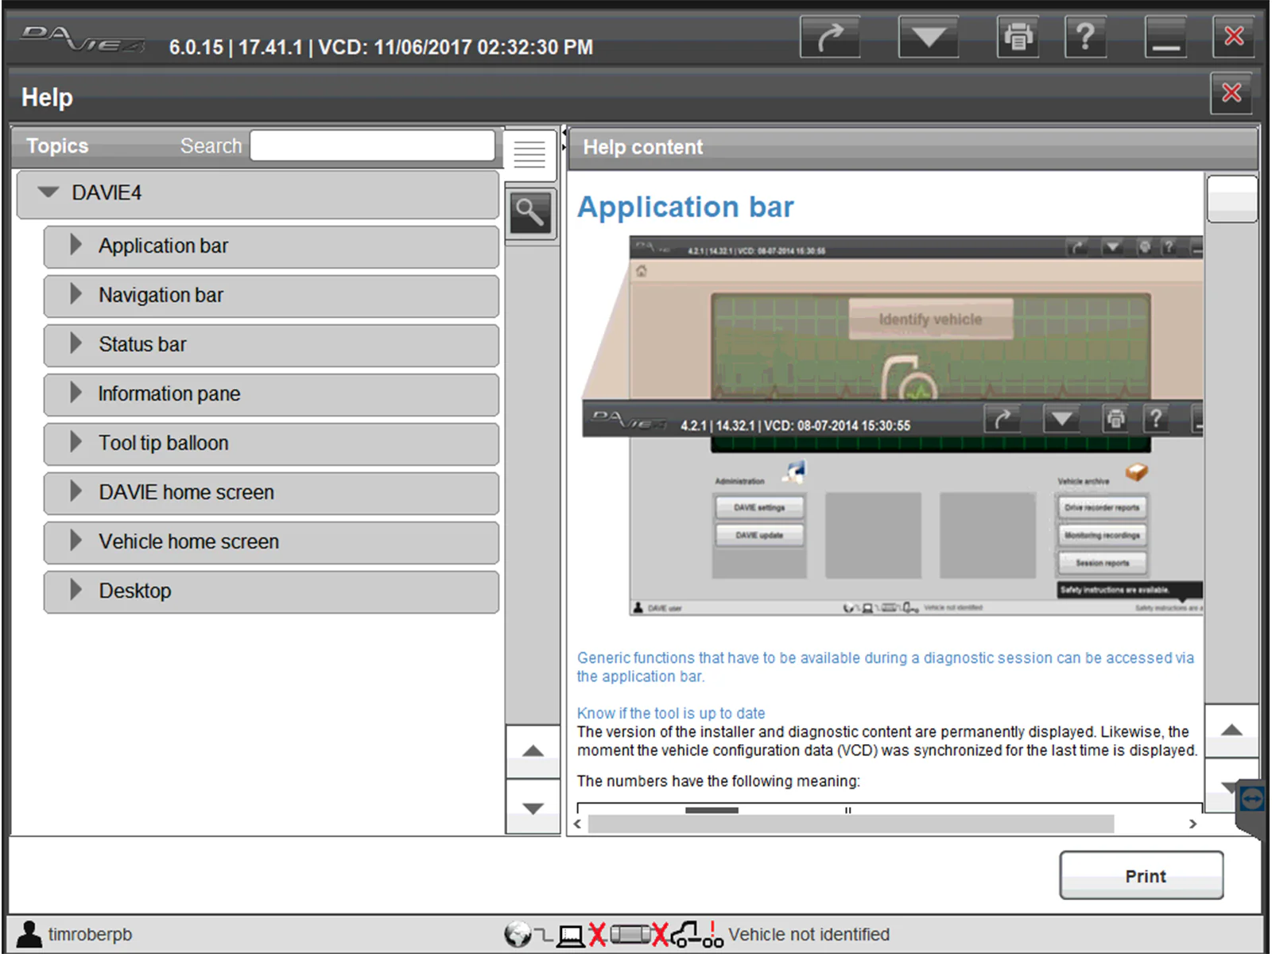Open the dropdown arrow in the application bar

pyautogui.click(x=927, y=37)
